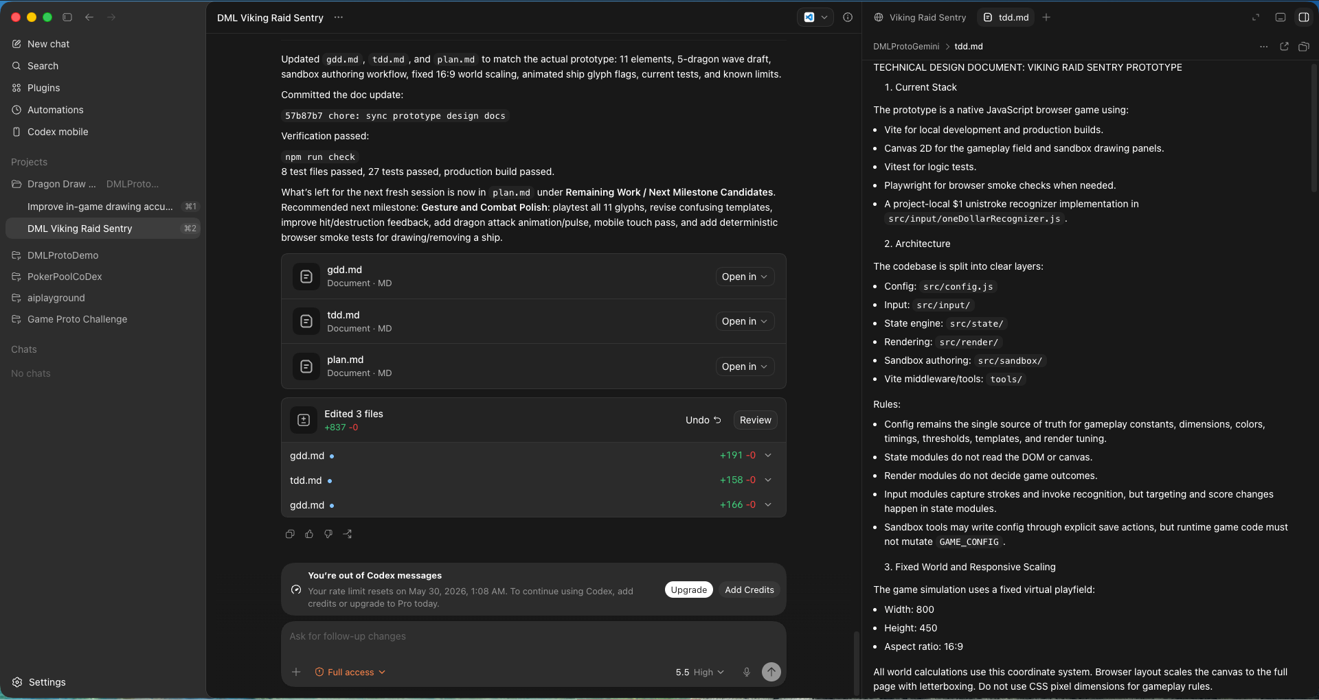Give thumbs down to the response
The height and width of the screenshot is (700, 1319).
tap(328, 534)
